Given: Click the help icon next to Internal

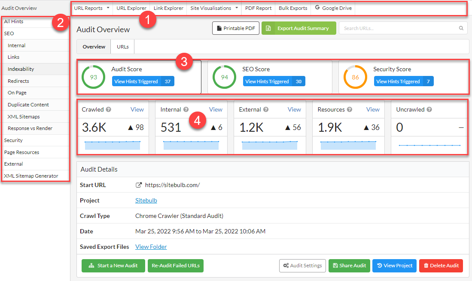Looking at the screenshot, I should [x=186, y=109].
